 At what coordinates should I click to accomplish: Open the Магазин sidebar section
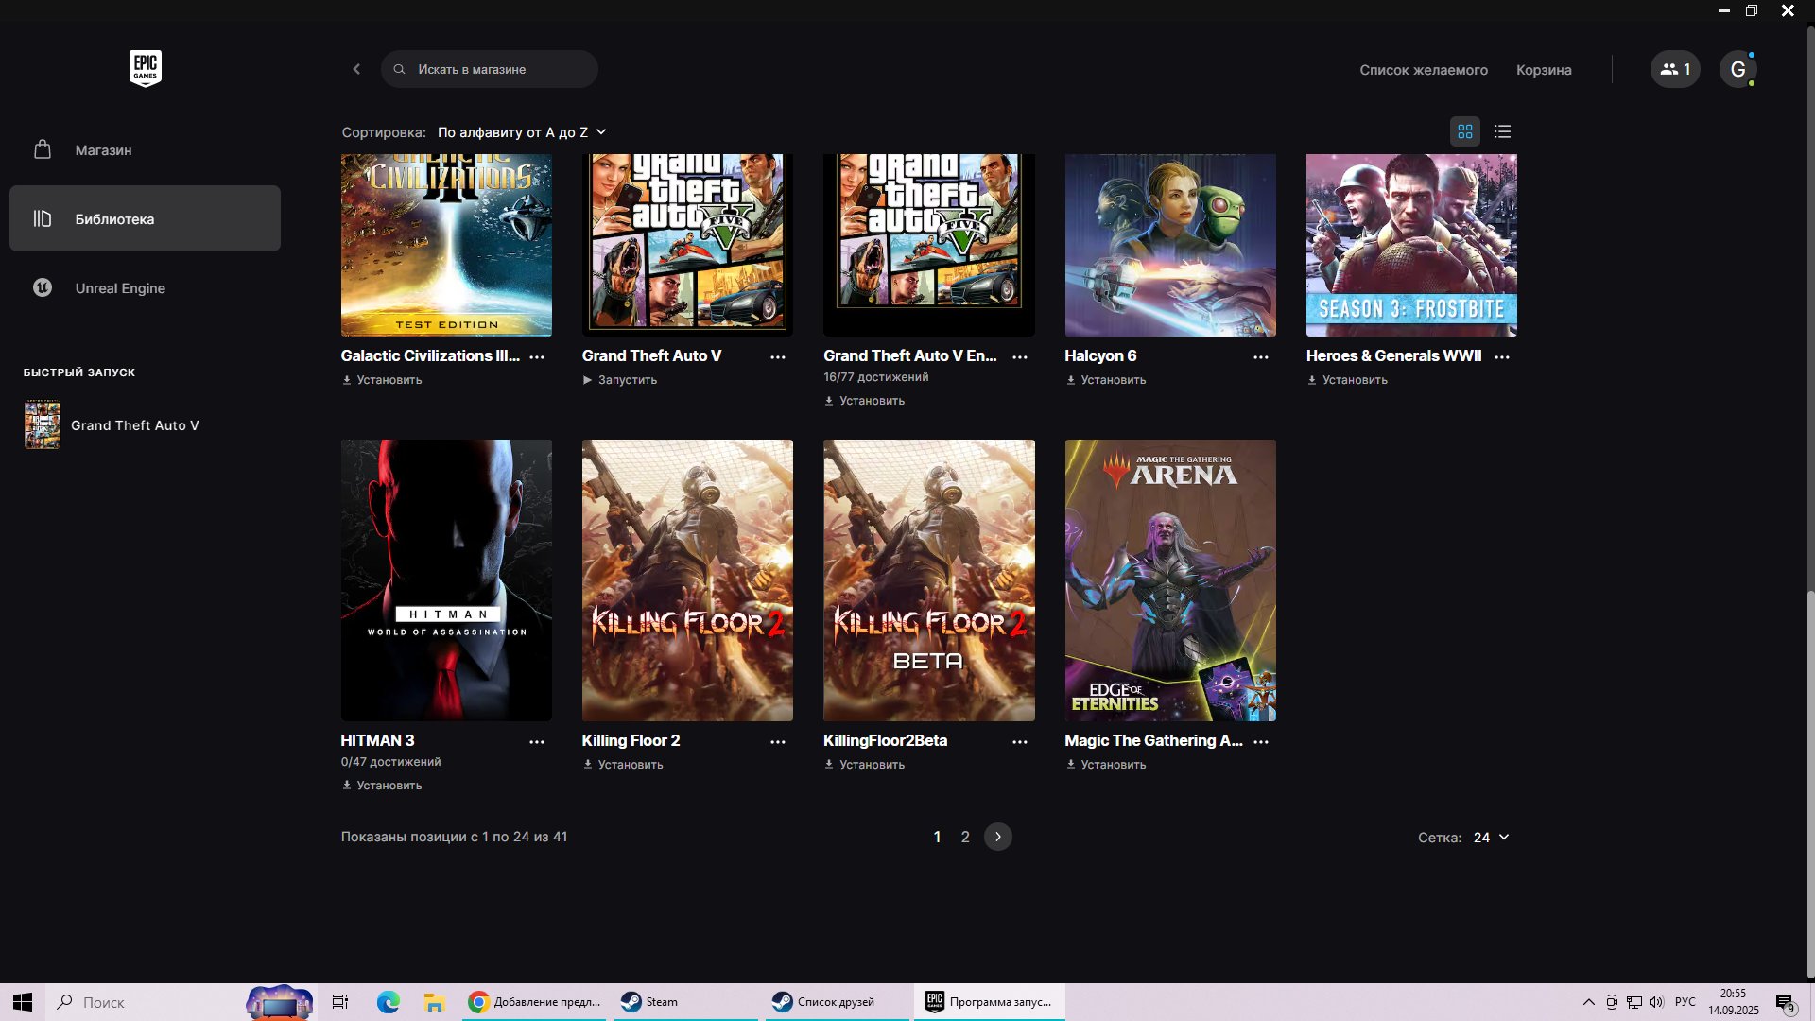pos(103,150)
